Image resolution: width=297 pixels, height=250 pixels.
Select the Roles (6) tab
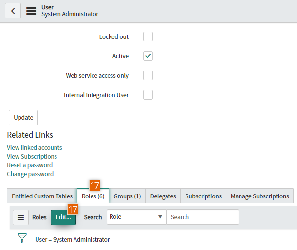click(x=93, y=196)
